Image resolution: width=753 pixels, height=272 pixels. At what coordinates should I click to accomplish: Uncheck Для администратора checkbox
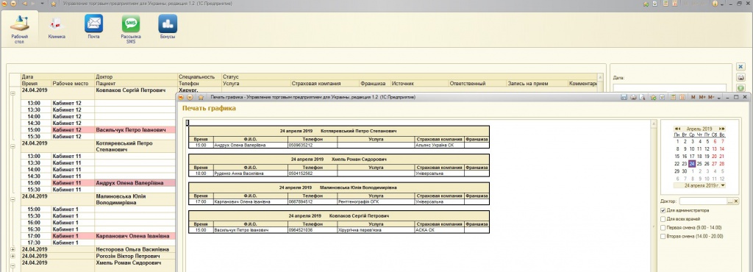pyautogui.click(x=663, y=210)
